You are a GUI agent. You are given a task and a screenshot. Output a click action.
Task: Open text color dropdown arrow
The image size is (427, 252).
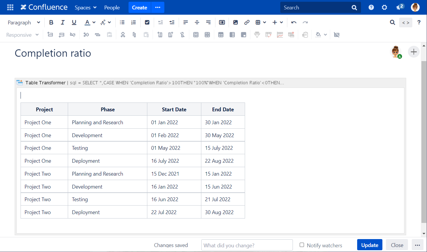click(94, 22)
